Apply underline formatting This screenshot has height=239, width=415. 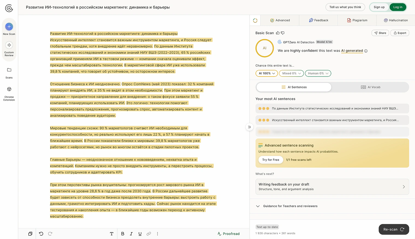(x=140, y=234)
